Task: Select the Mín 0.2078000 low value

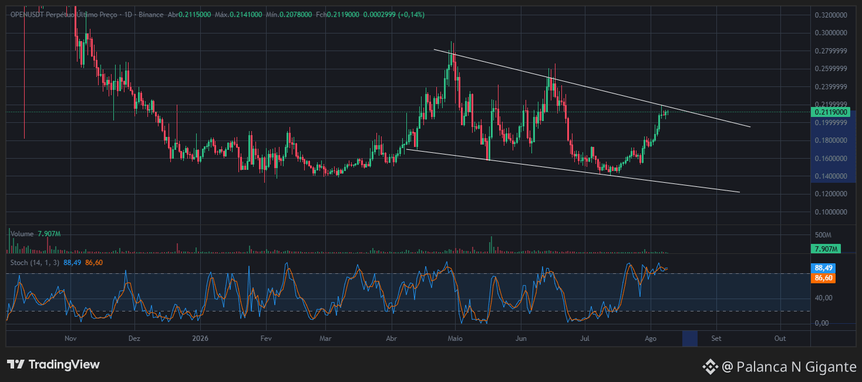Action: pos(289,14)
